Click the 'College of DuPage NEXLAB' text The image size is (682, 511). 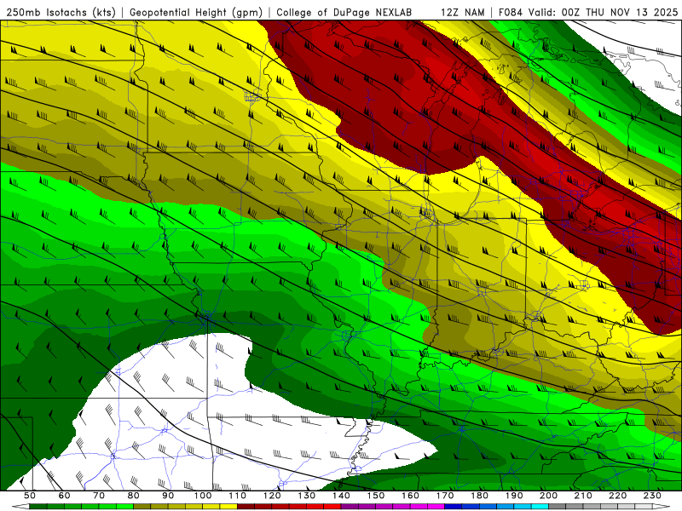(344, 12)
